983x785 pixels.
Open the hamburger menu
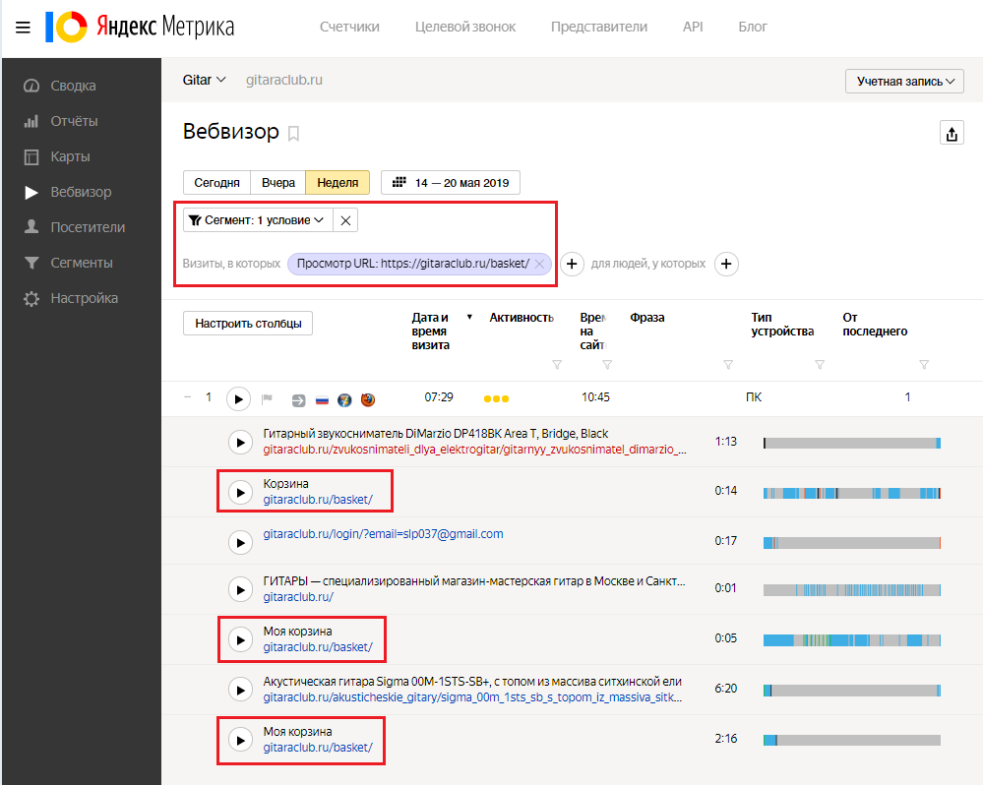(x=23, y=27)
